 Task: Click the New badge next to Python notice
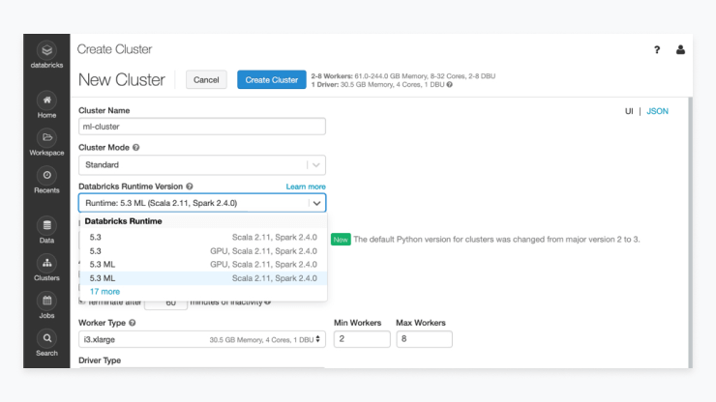tap(341, 240)
